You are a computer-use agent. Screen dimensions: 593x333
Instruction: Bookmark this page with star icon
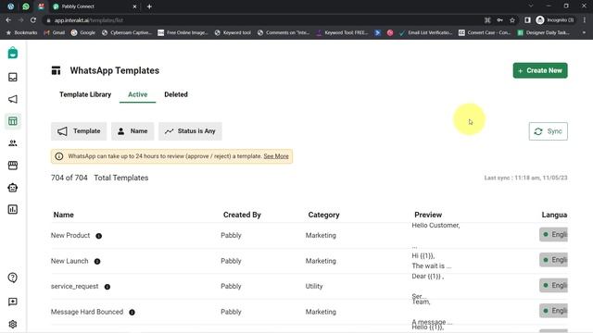(x=512, y=20)
